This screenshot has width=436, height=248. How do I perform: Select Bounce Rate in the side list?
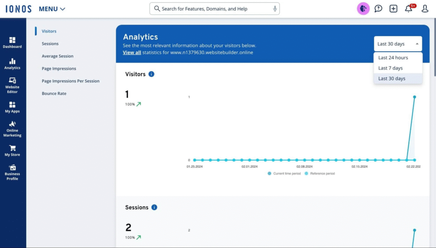pos(54,93)
